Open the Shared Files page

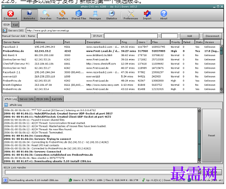[x=79, y=15]
